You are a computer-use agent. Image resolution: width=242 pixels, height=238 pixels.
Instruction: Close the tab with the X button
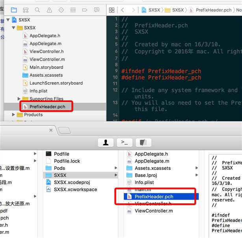[x=51, y=130]
